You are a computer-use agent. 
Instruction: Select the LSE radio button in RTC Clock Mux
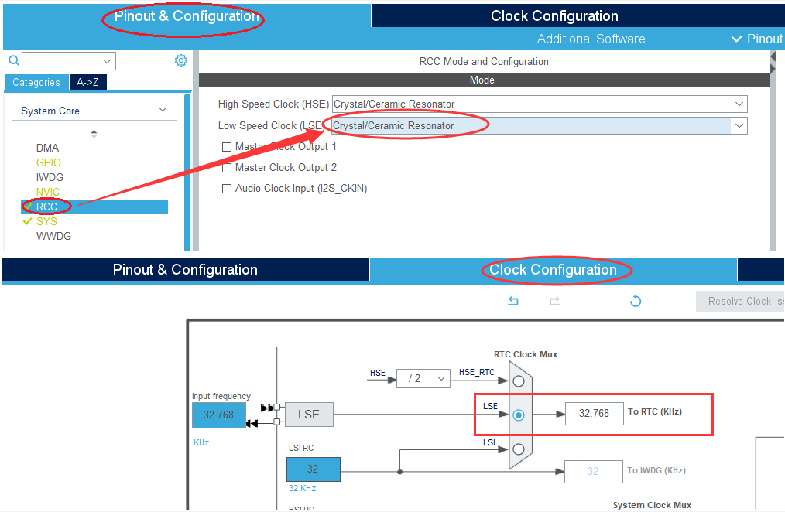(519, 415)
